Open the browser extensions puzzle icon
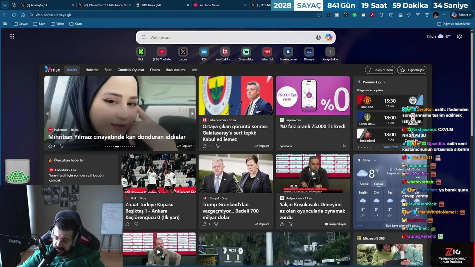Image resolution: width=475 pixels, height=267 pixels. pyautogui.click(x=382, y=15)
